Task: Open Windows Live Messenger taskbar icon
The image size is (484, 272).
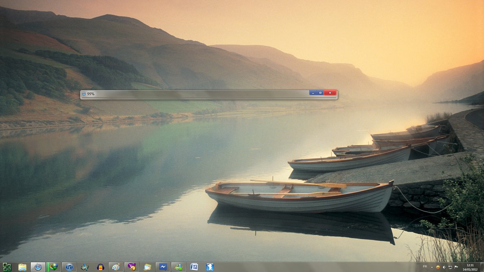Action: [x=178, y=267]
